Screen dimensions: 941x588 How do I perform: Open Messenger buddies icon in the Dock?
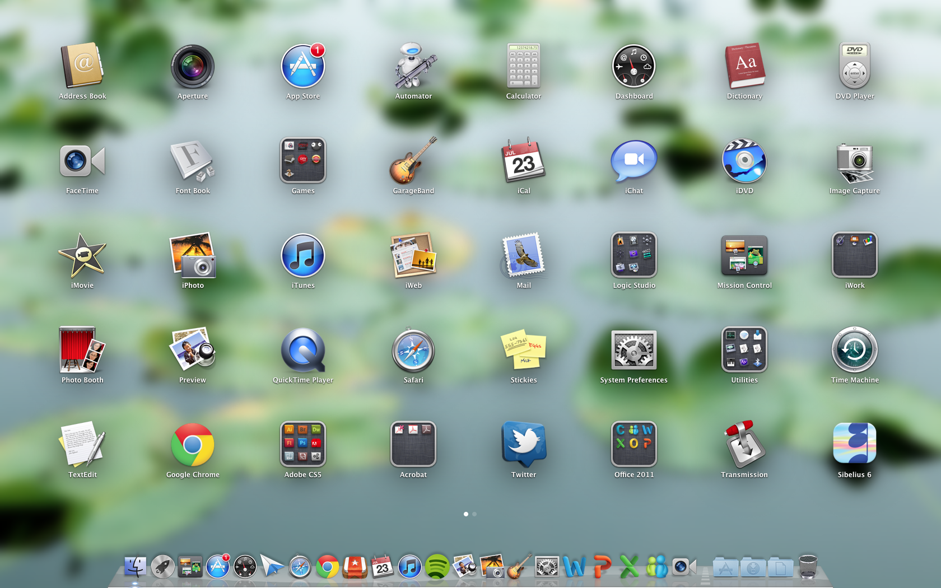point(656,567)
